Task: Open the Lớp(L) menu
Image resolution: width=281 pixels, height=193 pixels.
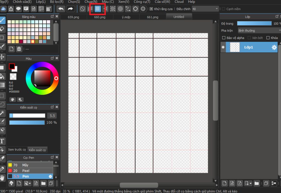Action: 41,2
